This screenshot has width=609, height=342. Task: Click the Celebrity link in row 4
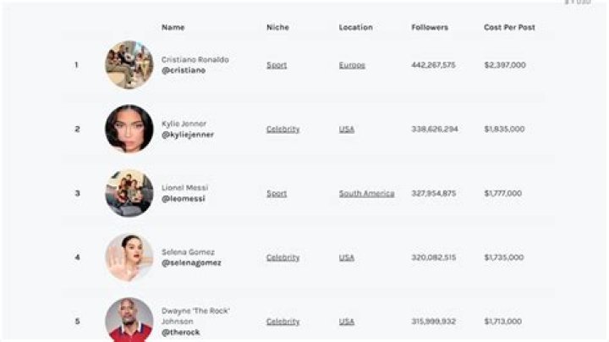point(283,257)
